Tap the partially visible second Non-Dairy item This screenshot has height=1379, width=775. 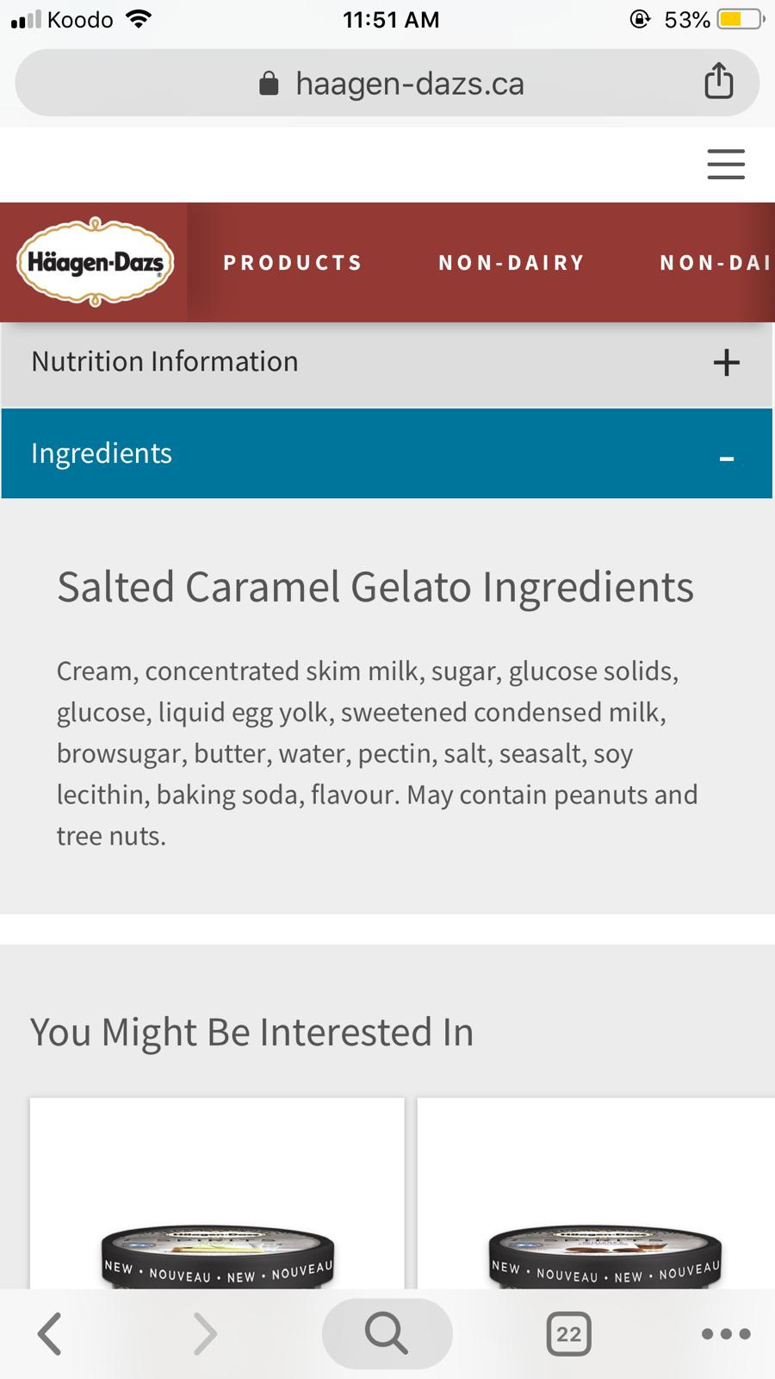[x=715, y=263]
